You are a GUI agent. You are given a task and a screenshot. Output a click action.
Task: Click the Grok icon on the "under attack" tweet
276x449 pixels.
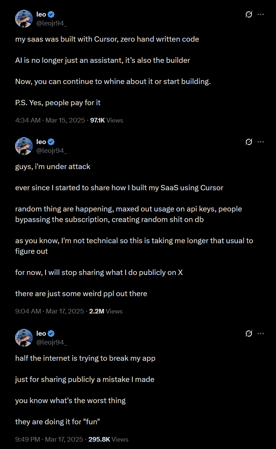[249, 142]
